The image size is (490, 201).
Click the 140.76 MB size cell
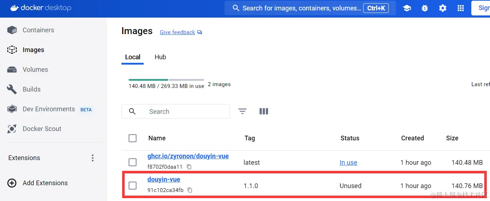(x=467, y=186)
